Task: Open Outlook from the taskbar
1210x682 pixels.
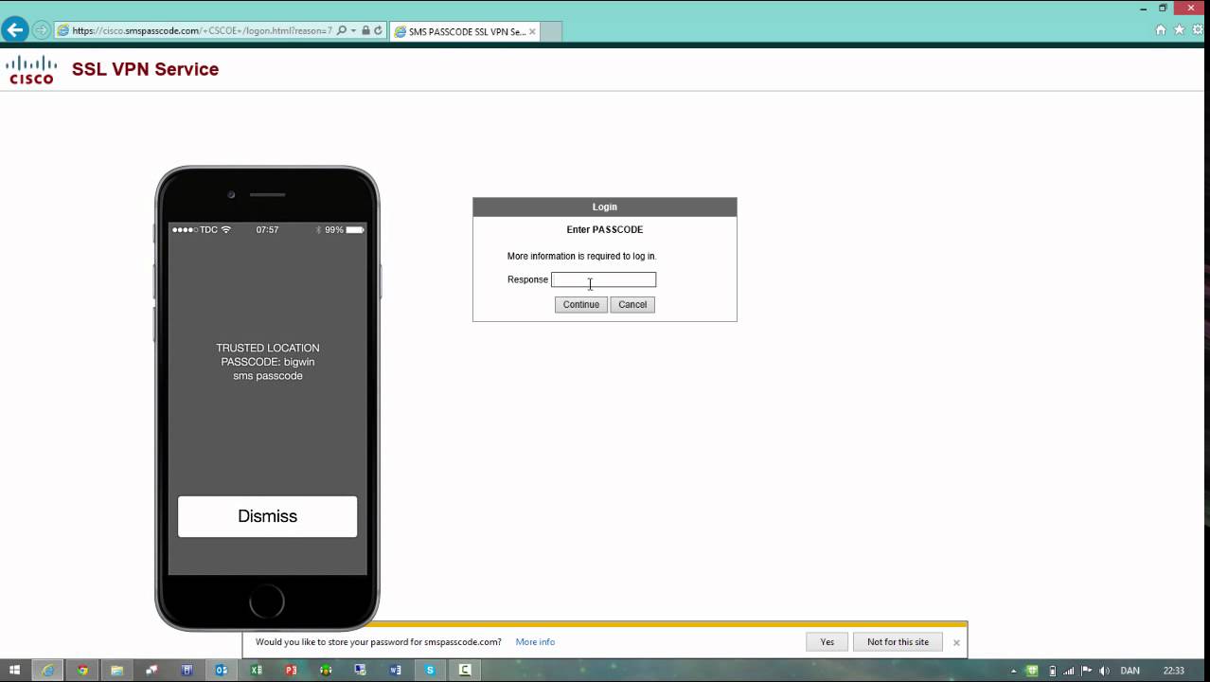Action: coord(222,670)
